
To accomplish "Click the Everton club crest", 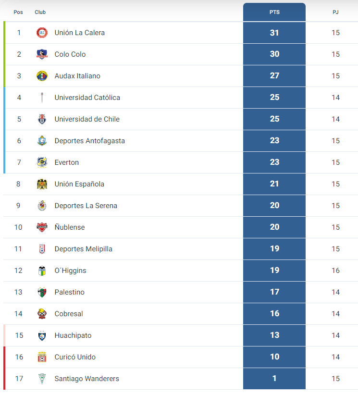I will [42, 162].
